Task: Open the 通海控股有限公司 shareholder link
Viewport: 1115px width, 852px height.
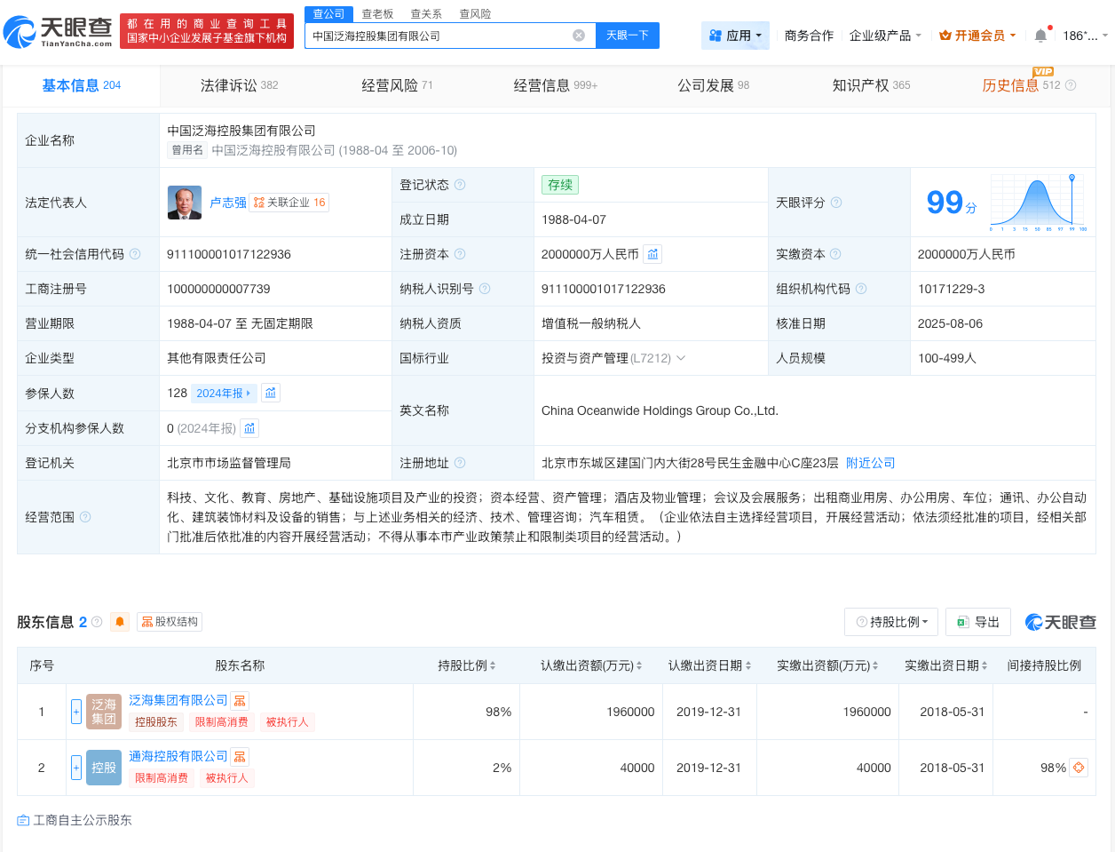Action: (178, 756)
